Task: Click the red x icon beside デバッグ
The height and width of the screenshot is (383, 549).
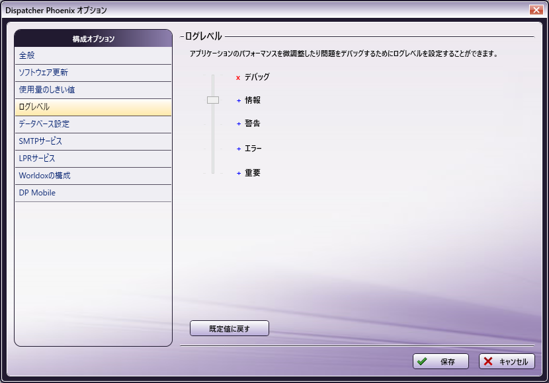Action: [238, 77]
